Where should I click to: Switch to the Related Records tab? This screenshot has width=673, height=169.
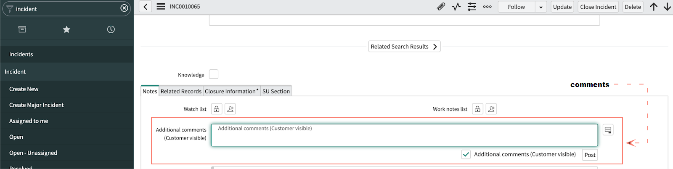click(181, 91)
